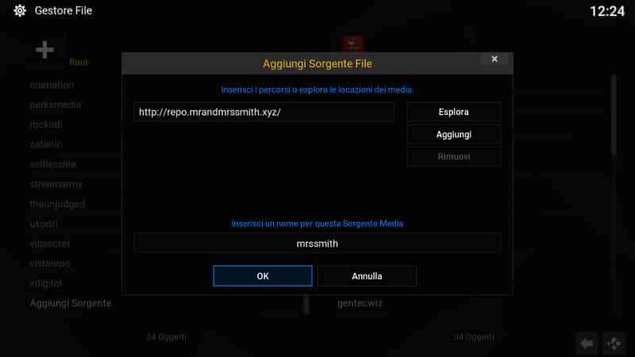Open settings via the gear icon
Image resolution: width=635 pixels, height=357 pixels.
pyautogui.click(x=19, y=10)
